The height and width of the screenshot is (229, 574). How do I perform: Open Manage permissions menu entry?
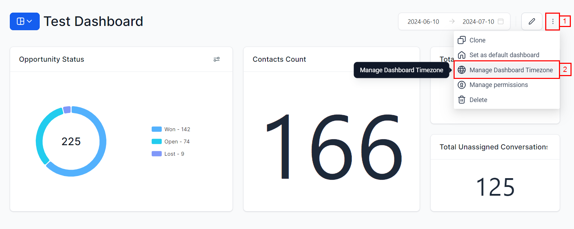click(507, 85)
